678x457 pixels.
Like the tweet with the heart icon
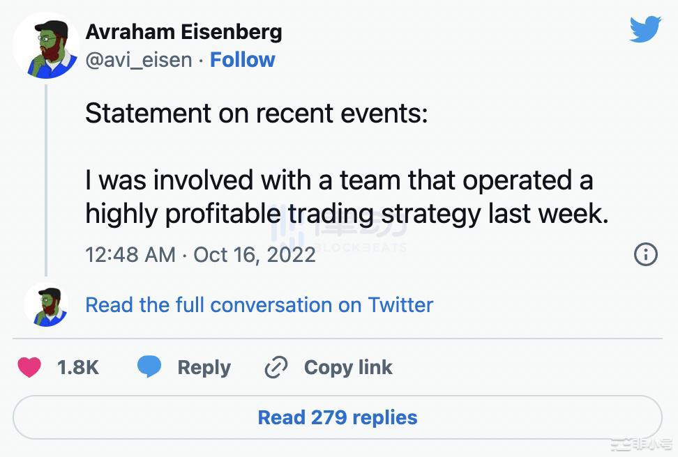pos(29,367)
